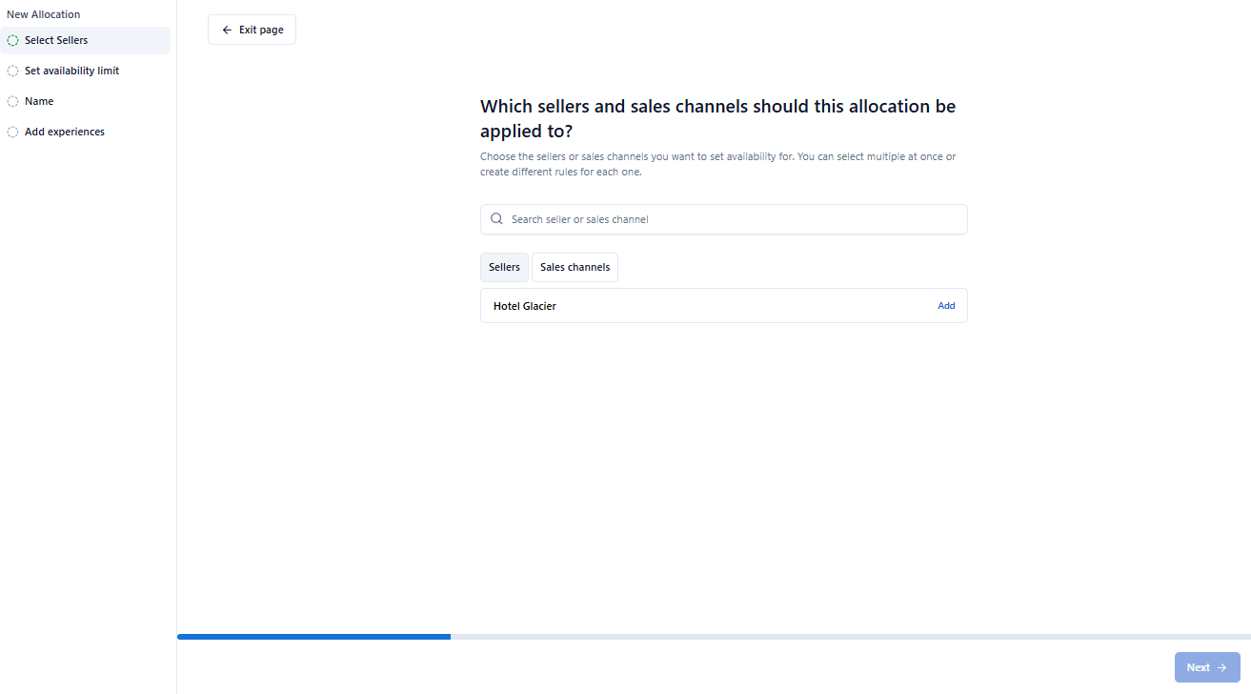This screenshot has width=1251, height=694.
Task: Click the arrow icon on the Next button
Action: [x=1221, y=667]
